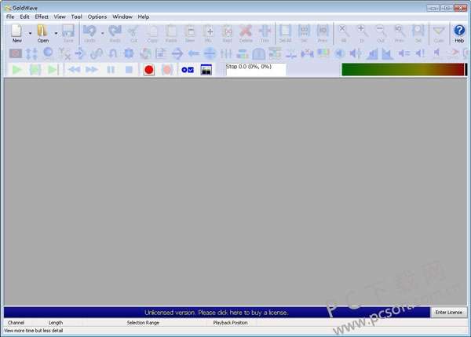471x337 pixels.
Task: Click the Fade Out ramp effect icon
Action: (387, 53)
